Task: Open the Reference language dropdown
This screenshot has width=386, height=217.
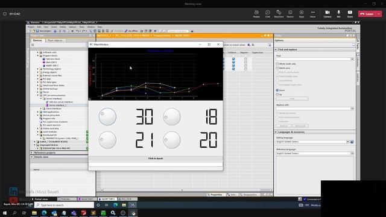Action: coord(352,153)
